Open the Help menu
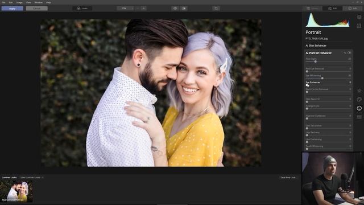364x205 pixels. click(x=48, y=2)
